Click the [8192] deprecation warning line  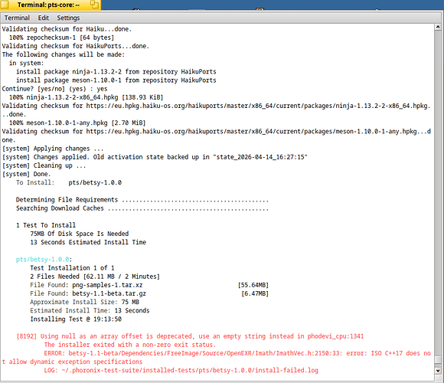(190, 336)
